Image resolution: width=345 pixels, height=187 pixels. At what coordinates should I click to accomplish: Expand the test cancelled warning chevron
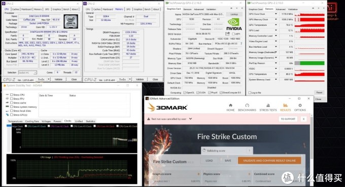[191, 119]
